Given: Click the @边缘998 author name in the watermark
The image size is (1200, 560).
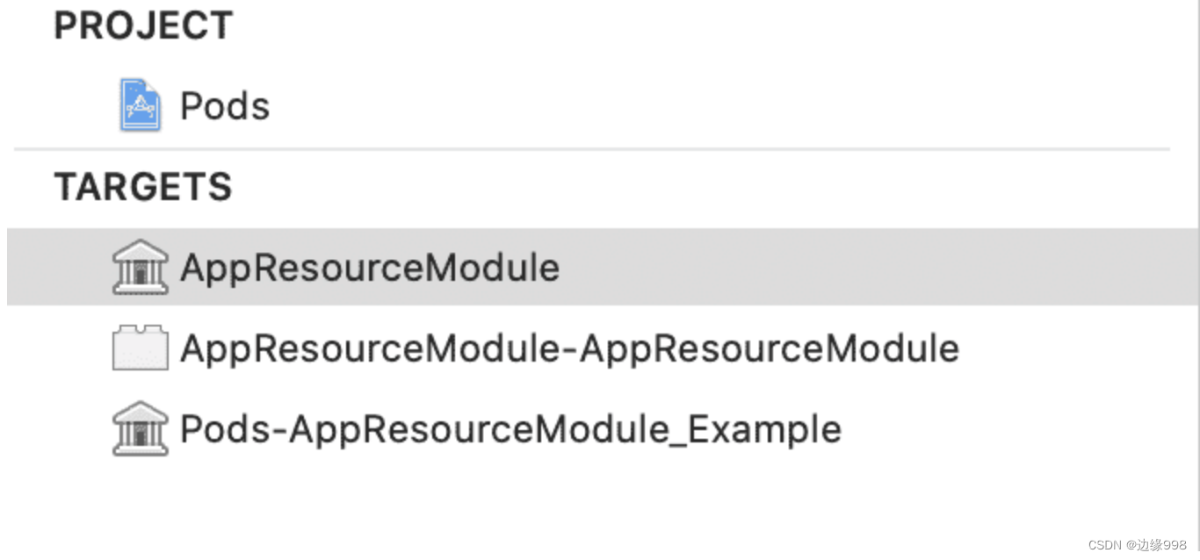Looking at the screenshot, I should (1158, 545).
